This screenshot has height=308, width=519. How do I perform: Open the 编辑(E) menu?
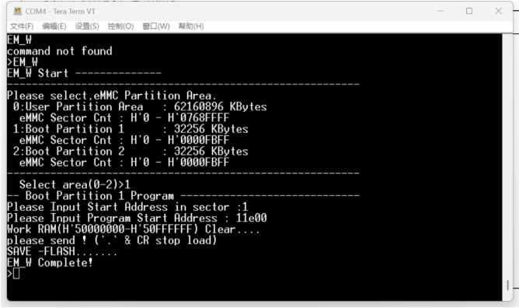[x=54, y=26]
